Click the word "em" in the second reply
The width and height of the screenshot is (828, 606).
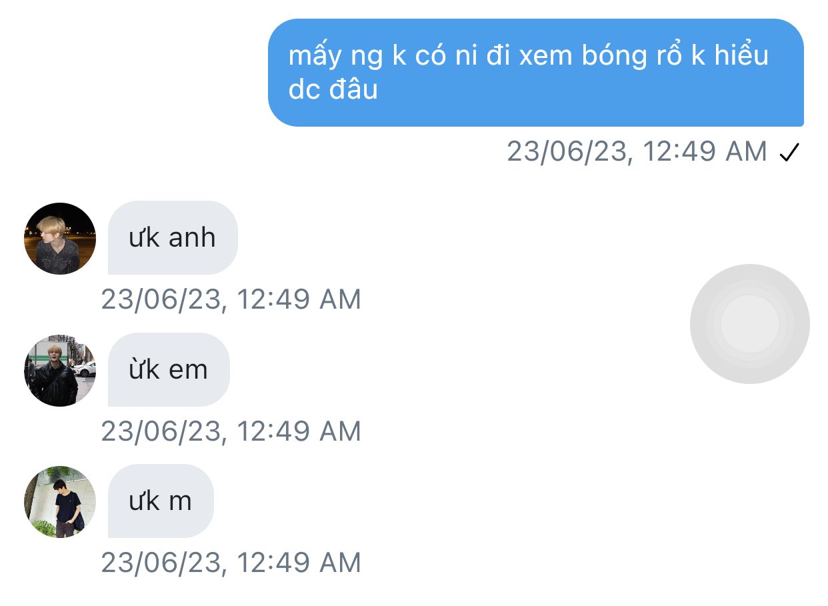(x=189, y=369)
